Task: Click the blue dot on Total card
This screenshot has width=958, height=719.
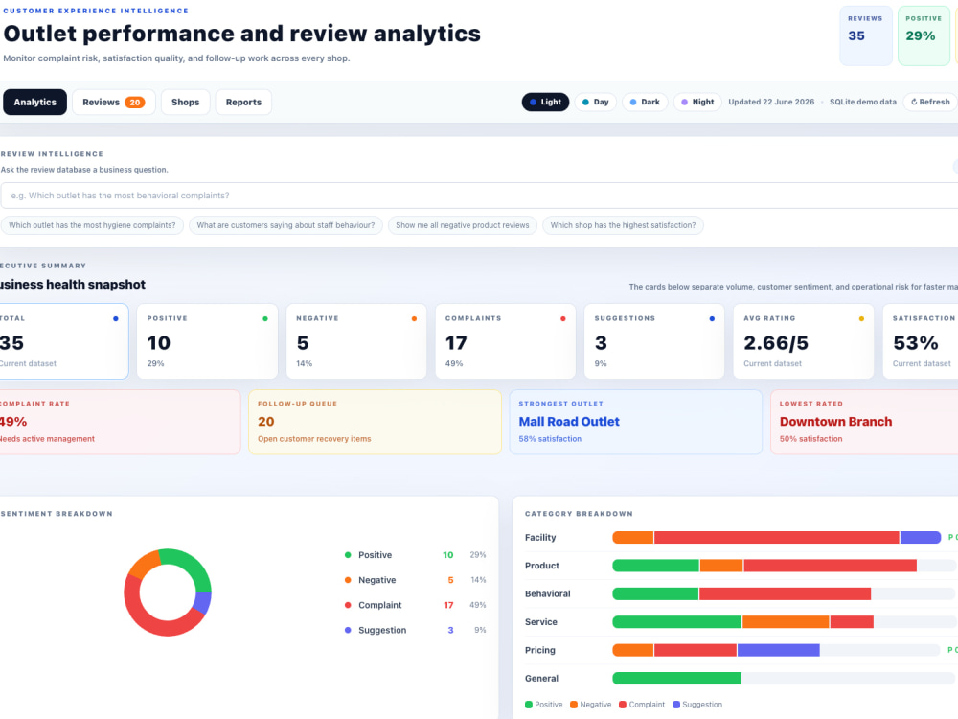Action: 116,318
